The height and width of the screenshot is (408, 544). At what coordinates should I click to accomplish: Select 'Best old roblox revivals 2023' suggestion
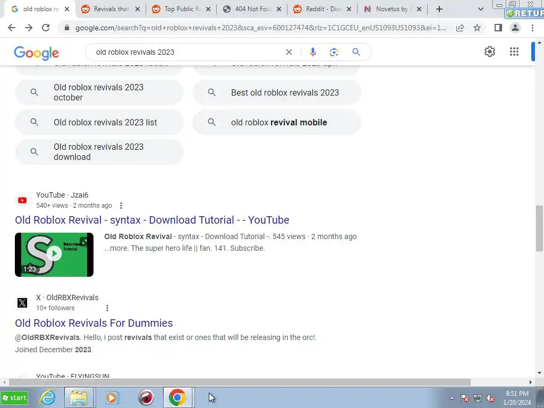[x=277, y=92]
